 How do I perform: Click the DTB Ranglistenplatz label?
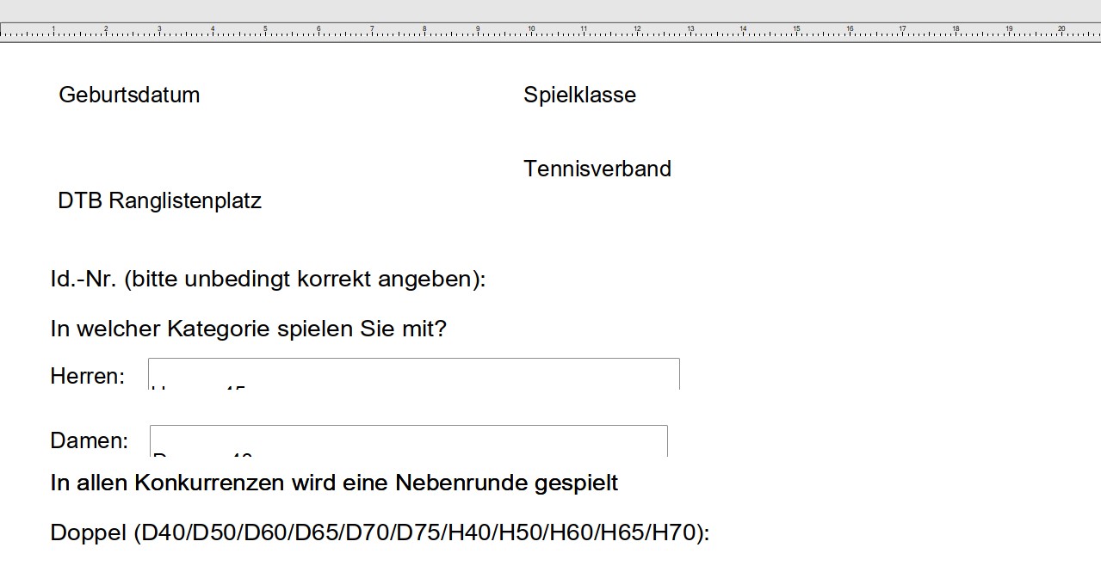tap(159, 201)
